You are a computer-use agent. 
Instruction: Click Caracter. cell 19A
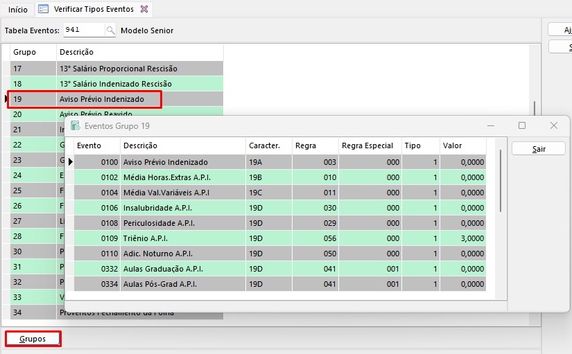point(269,162)
